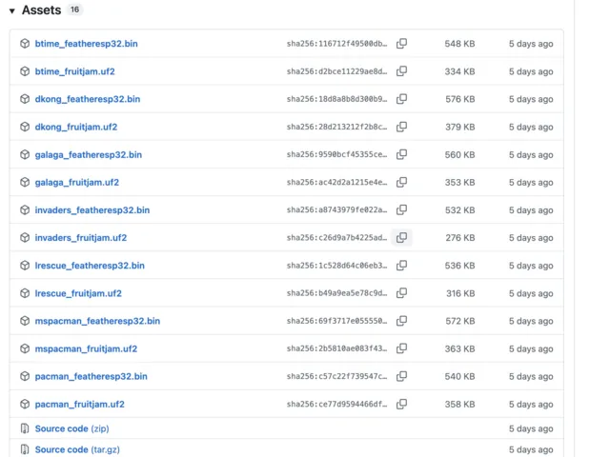Click archive icon beside Source code (tar.gz)
The image size is (610, 457).
coord(25,449)
